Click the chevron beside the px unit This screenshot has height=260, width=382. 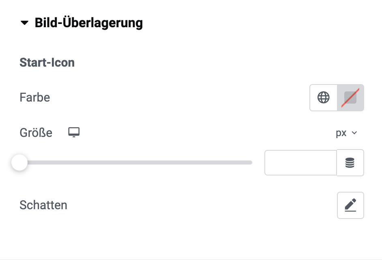(354, 133)
